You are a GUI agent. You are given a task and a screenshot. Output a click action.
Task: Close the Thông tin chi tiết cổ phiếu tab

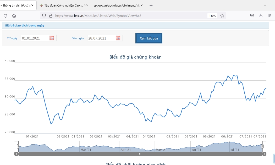click(x=32, y=5)
